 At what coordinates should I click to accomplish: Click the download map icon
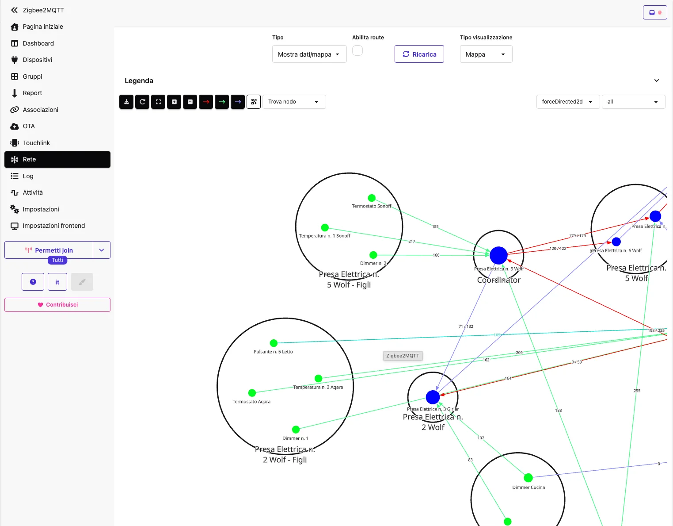point(126,102)
